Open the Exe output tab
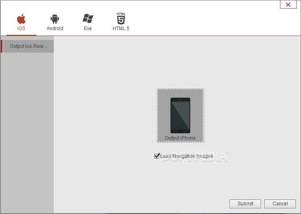Screen dimensions: 301x214 (88, 23)
